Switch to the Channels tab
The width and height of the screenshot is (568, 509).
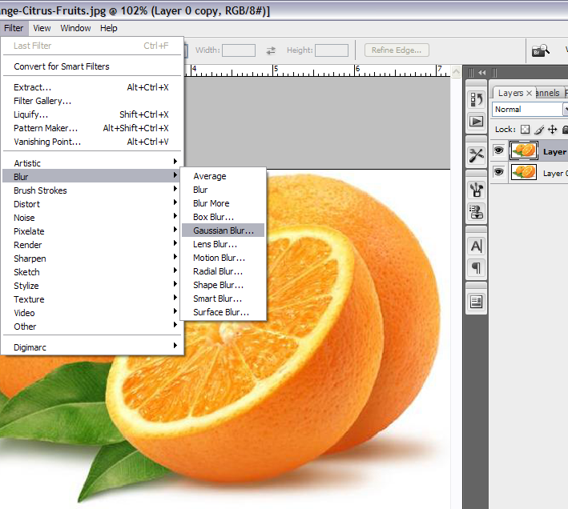coord(548,93)
